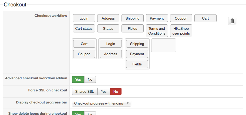Screen dimensions: 246x115
Task: Click the HikaShop user points block
Action: pyautogui.click(x=181, y=31)
